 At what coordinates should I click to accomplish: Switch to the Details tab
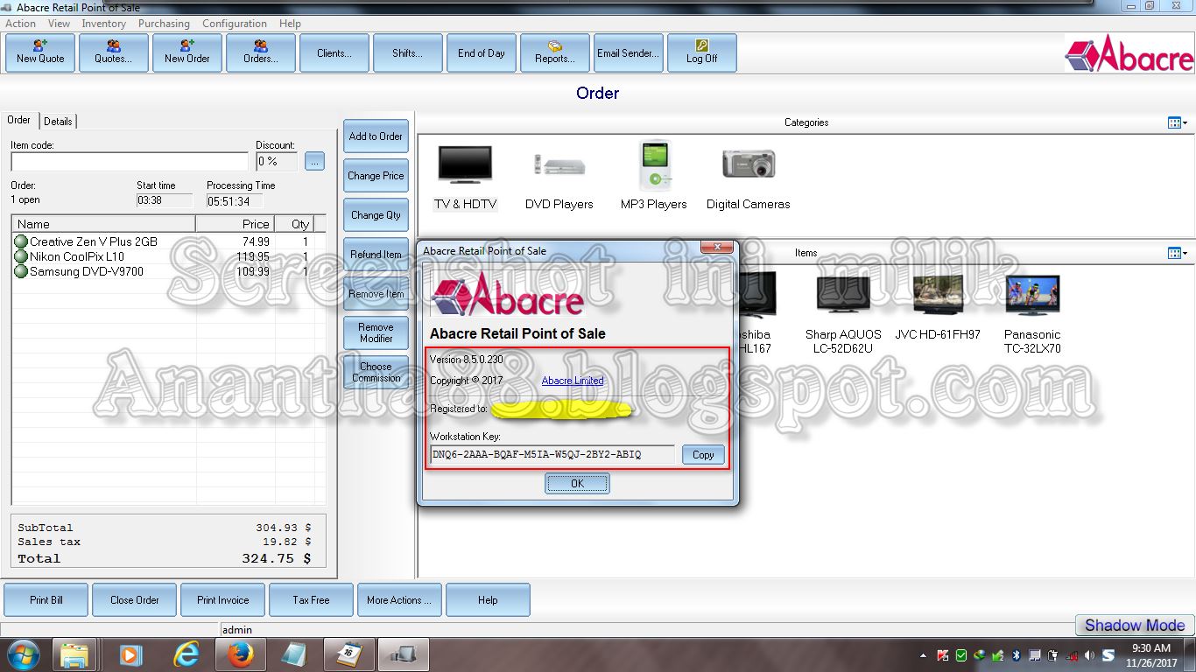pos(59,122)
